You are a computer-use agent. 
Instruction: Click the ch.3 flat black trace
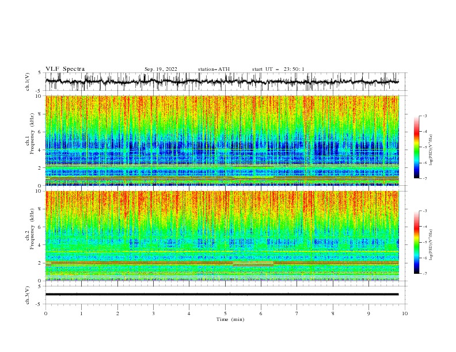pos(222,294)
